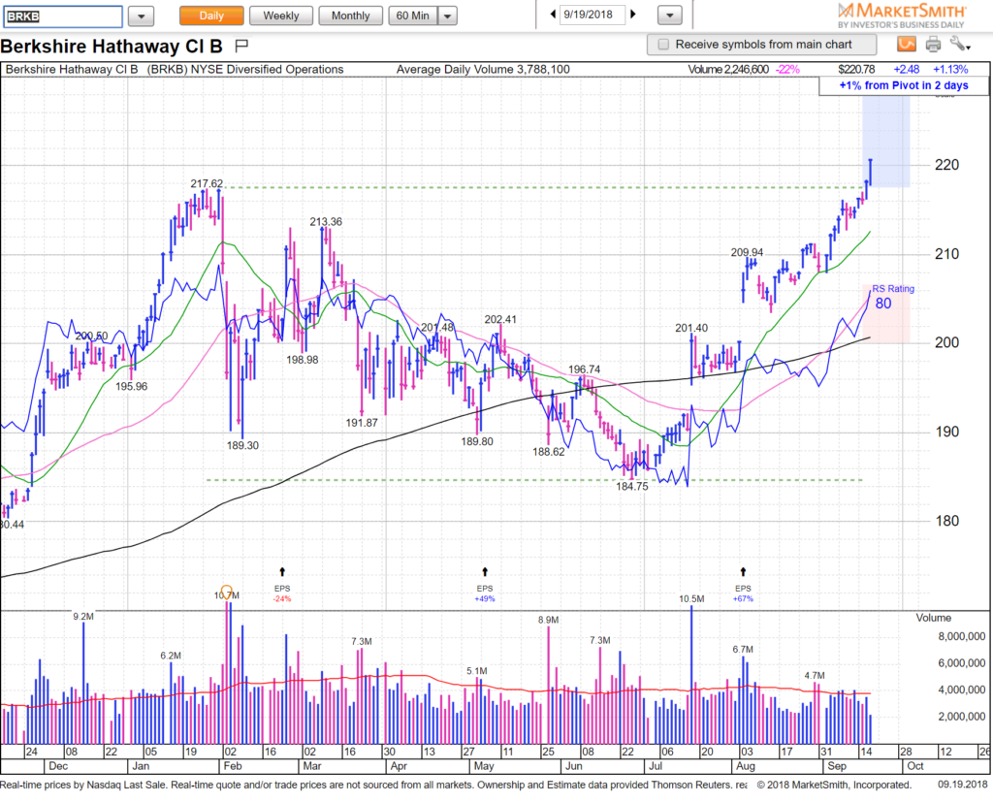Click the orange circle marker above 10.7M volume
Image resolution: width=993 pixels, height=802 pixels.
pos(226,591)
